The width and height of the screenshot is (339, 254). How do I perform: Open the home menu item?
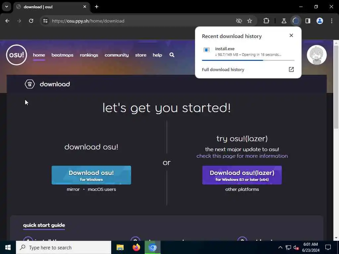pos(39,55)
